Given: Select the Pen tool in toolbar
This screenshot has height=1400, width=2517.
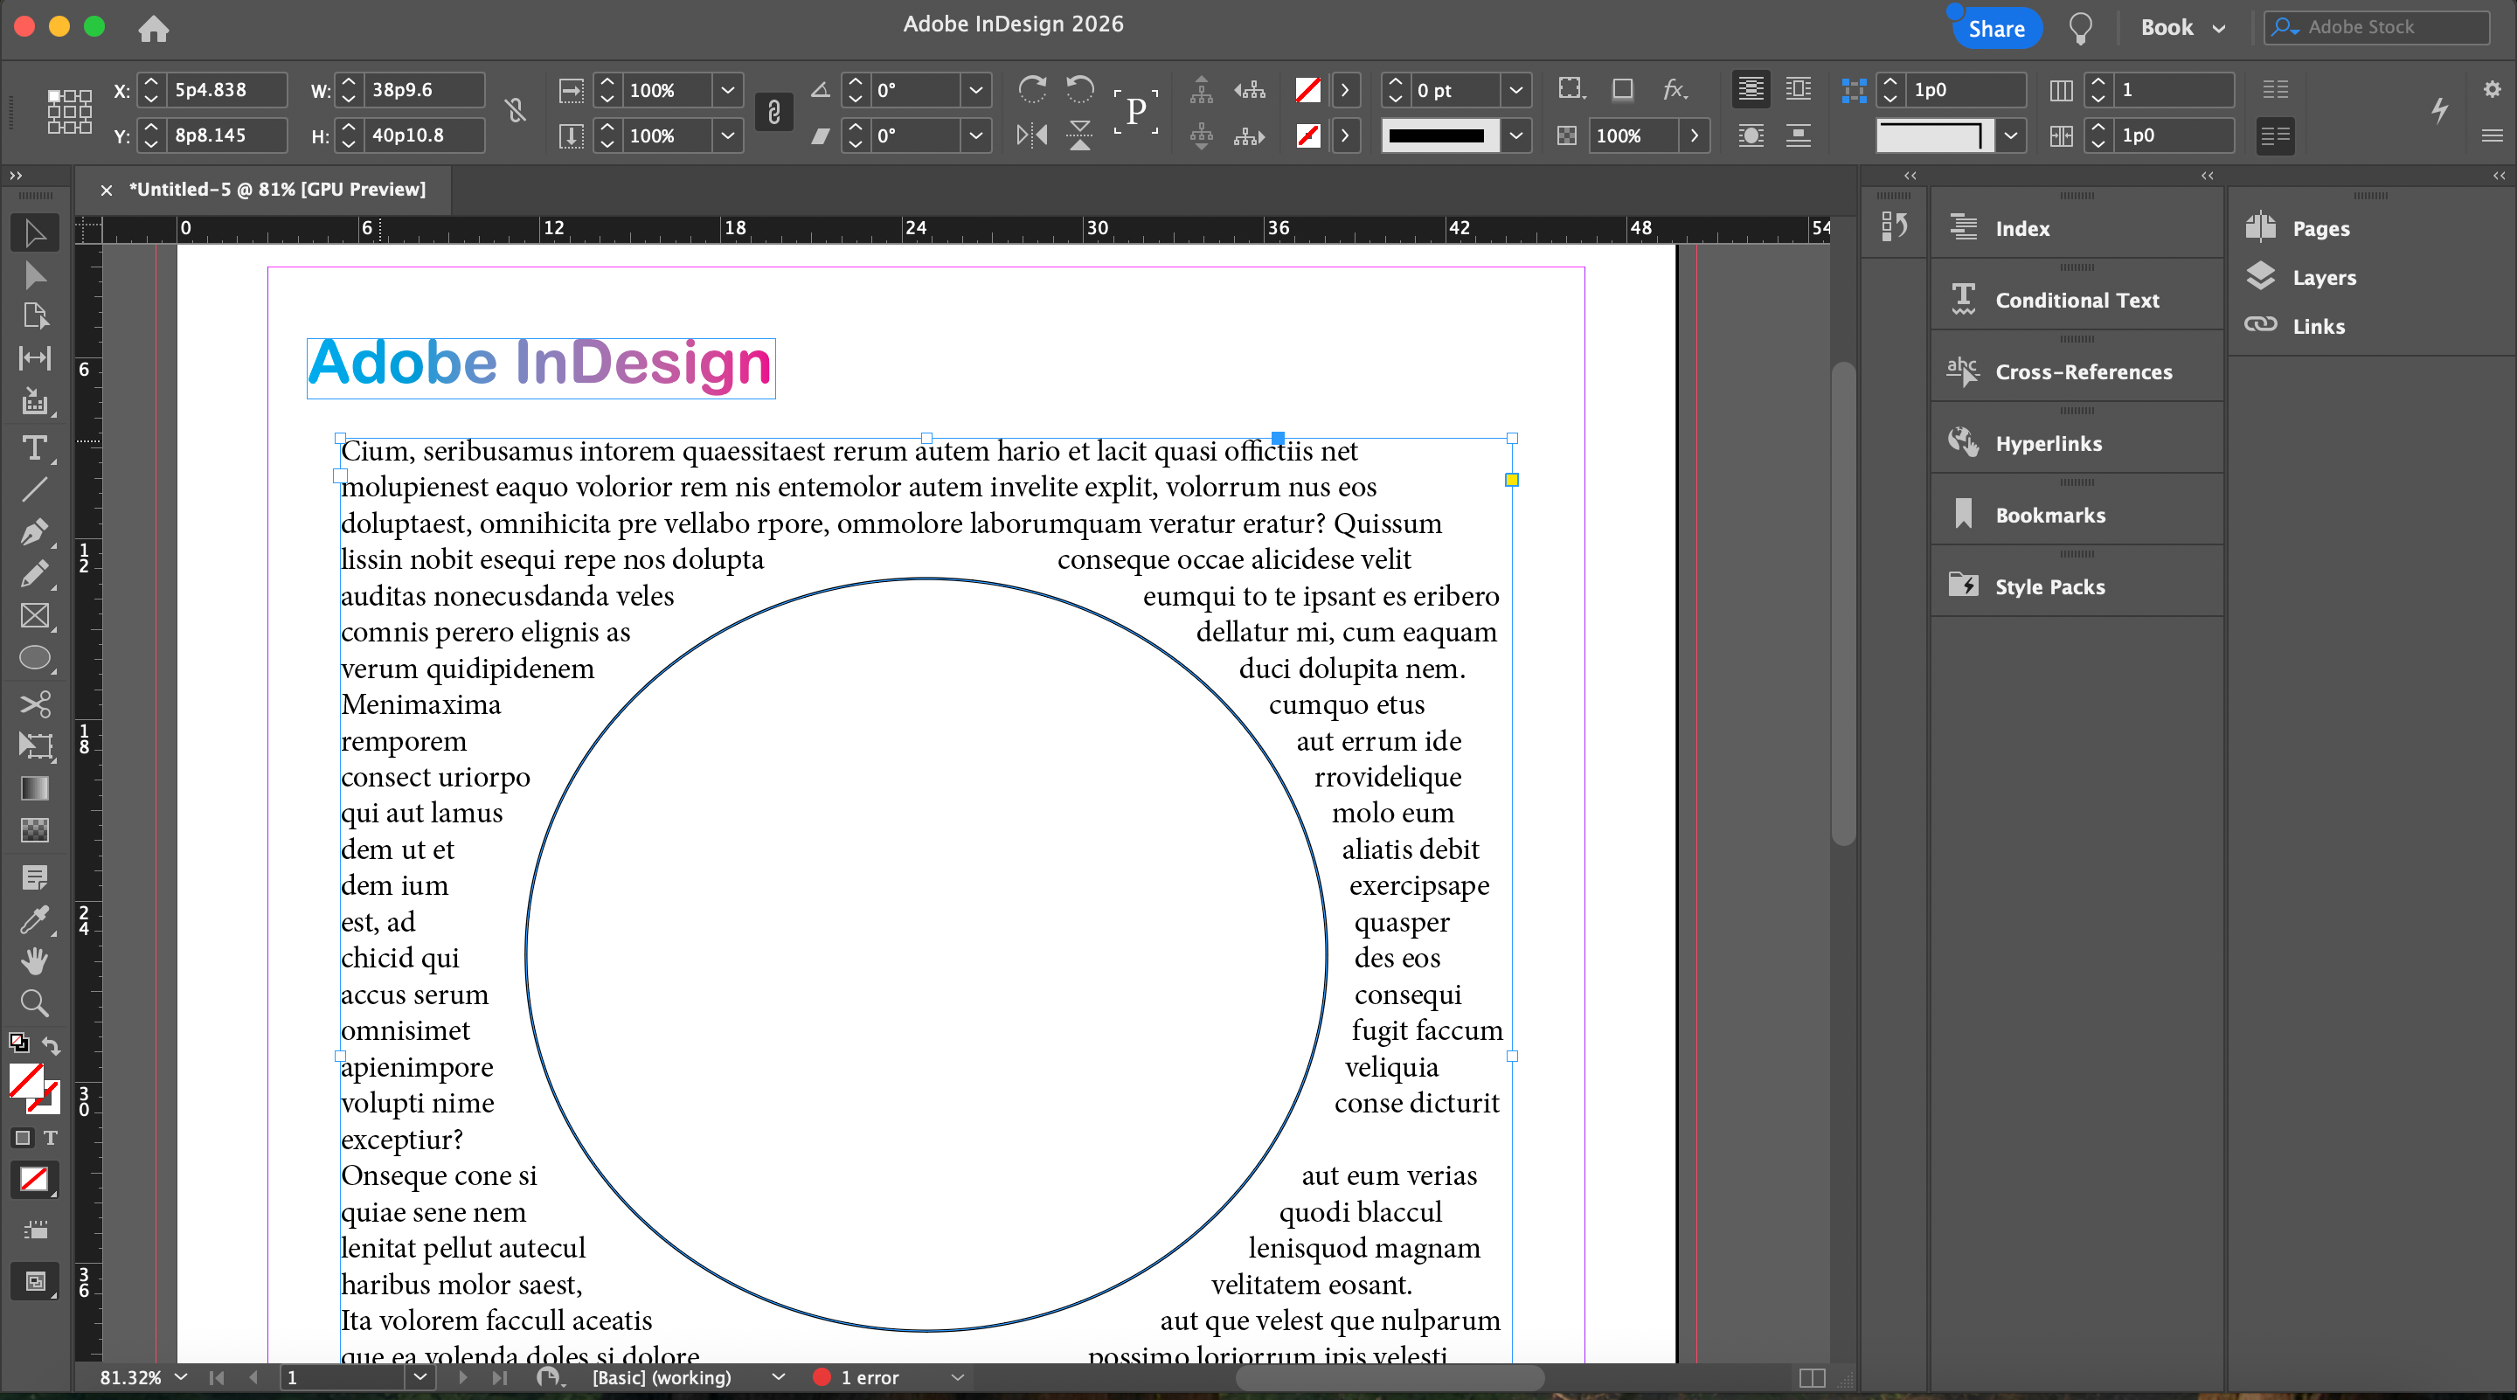Looking at the screenshot, I should tap(34, 531).
